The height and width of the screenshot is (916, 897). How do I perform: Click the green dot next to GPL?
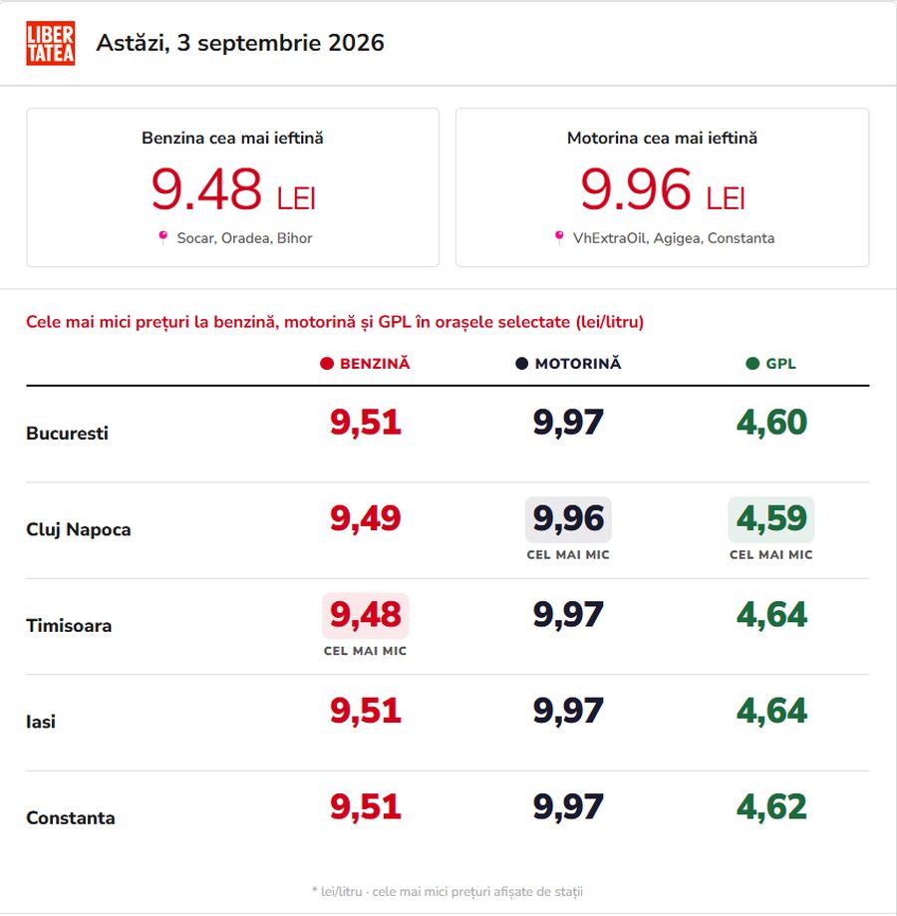(752, 364)
